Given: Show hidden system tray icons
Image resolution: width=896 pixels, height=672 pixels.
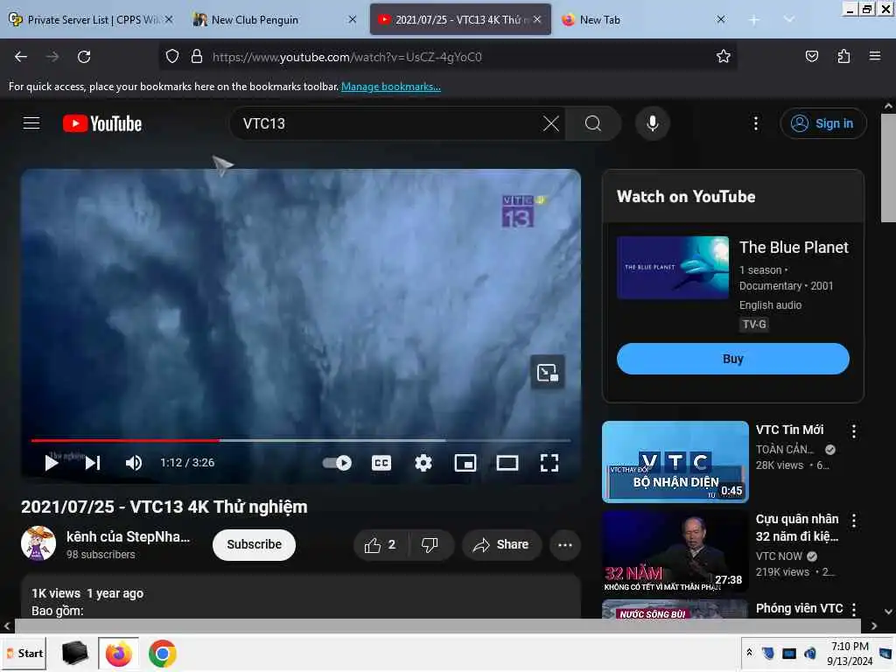Looking at the screenshot, I should [x=749, y=653].
